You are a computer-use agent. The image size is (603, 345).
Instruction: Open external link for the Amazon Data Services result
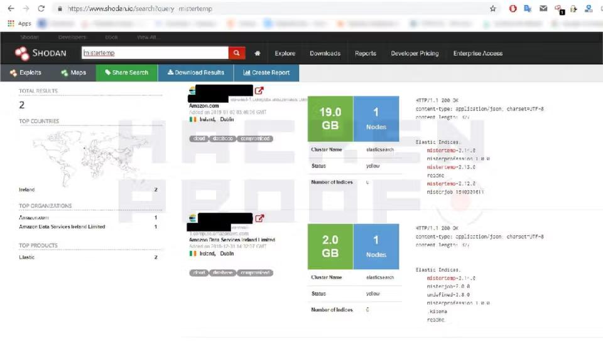(259, 218)
